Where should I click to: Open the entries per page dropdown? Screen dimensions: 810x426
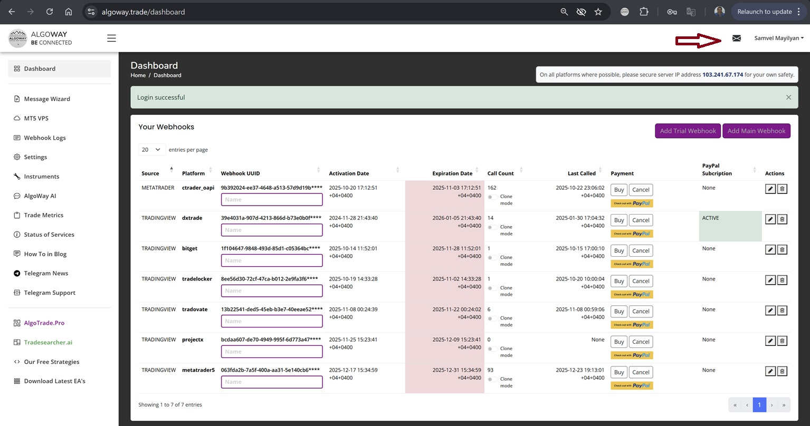pos(151,149)
